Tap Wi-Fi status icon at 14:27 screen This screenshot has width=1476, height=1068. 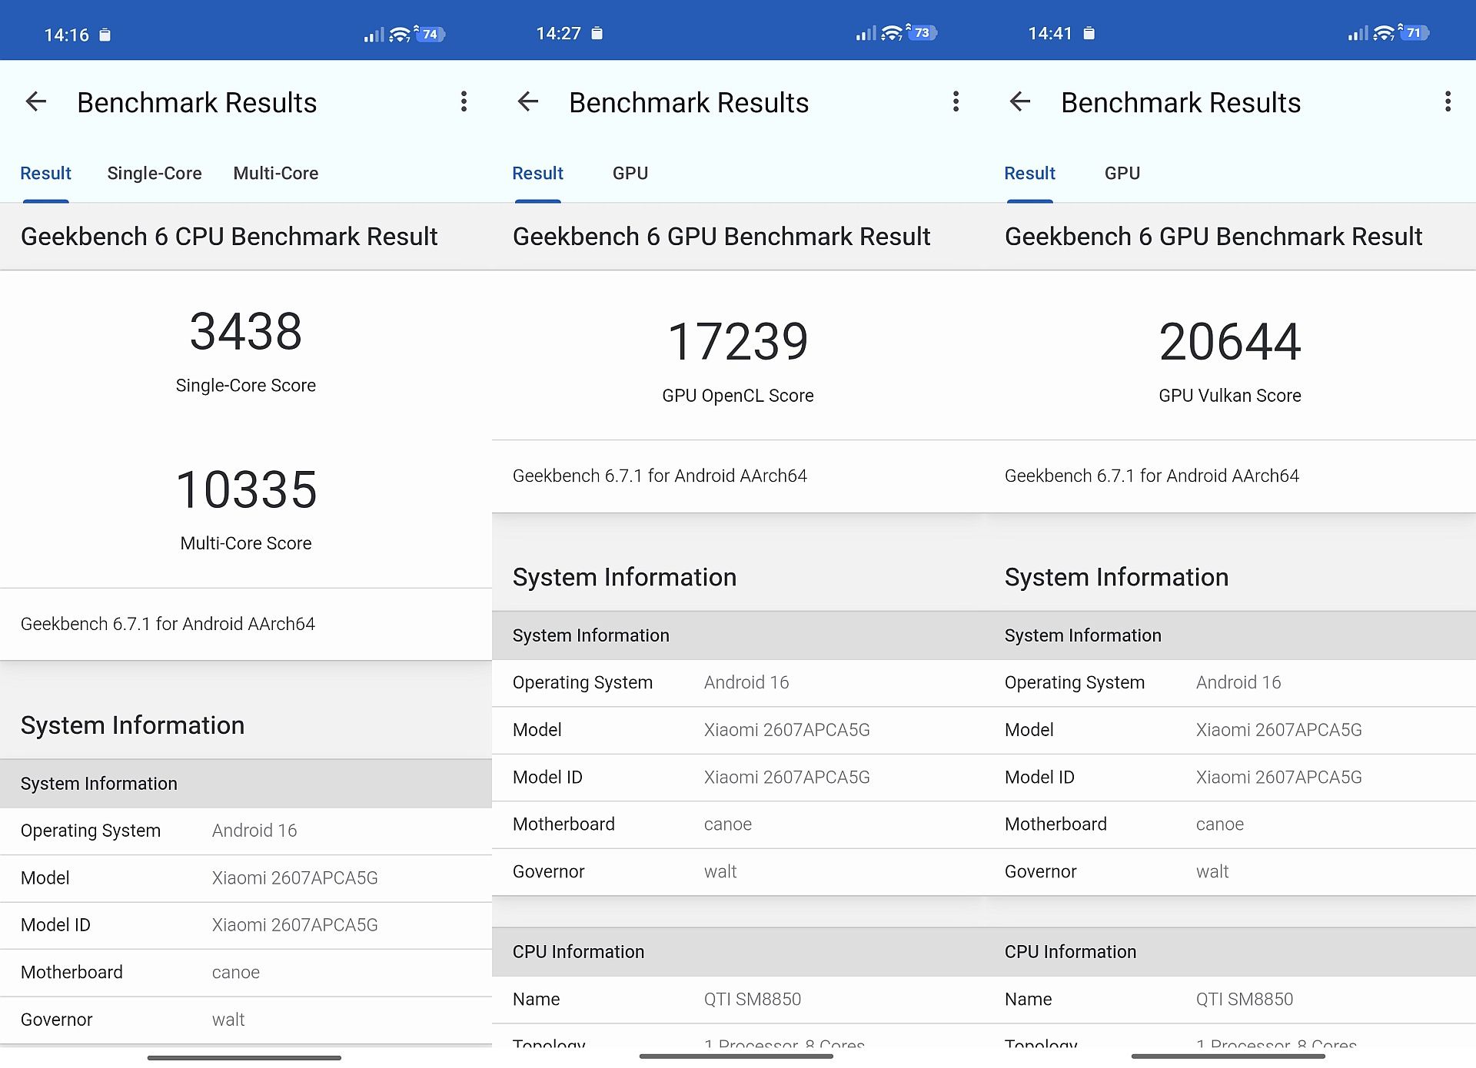[x=892, y=33]
